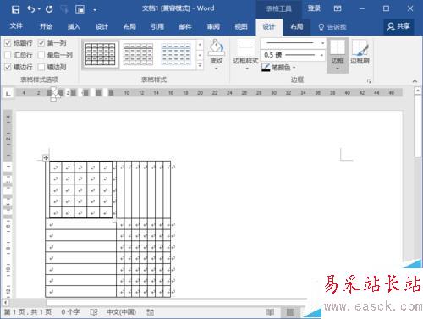Viewport: 423px width, 319px height.
Task: Switch to the 插入 tab
Action: coord(74,26)
